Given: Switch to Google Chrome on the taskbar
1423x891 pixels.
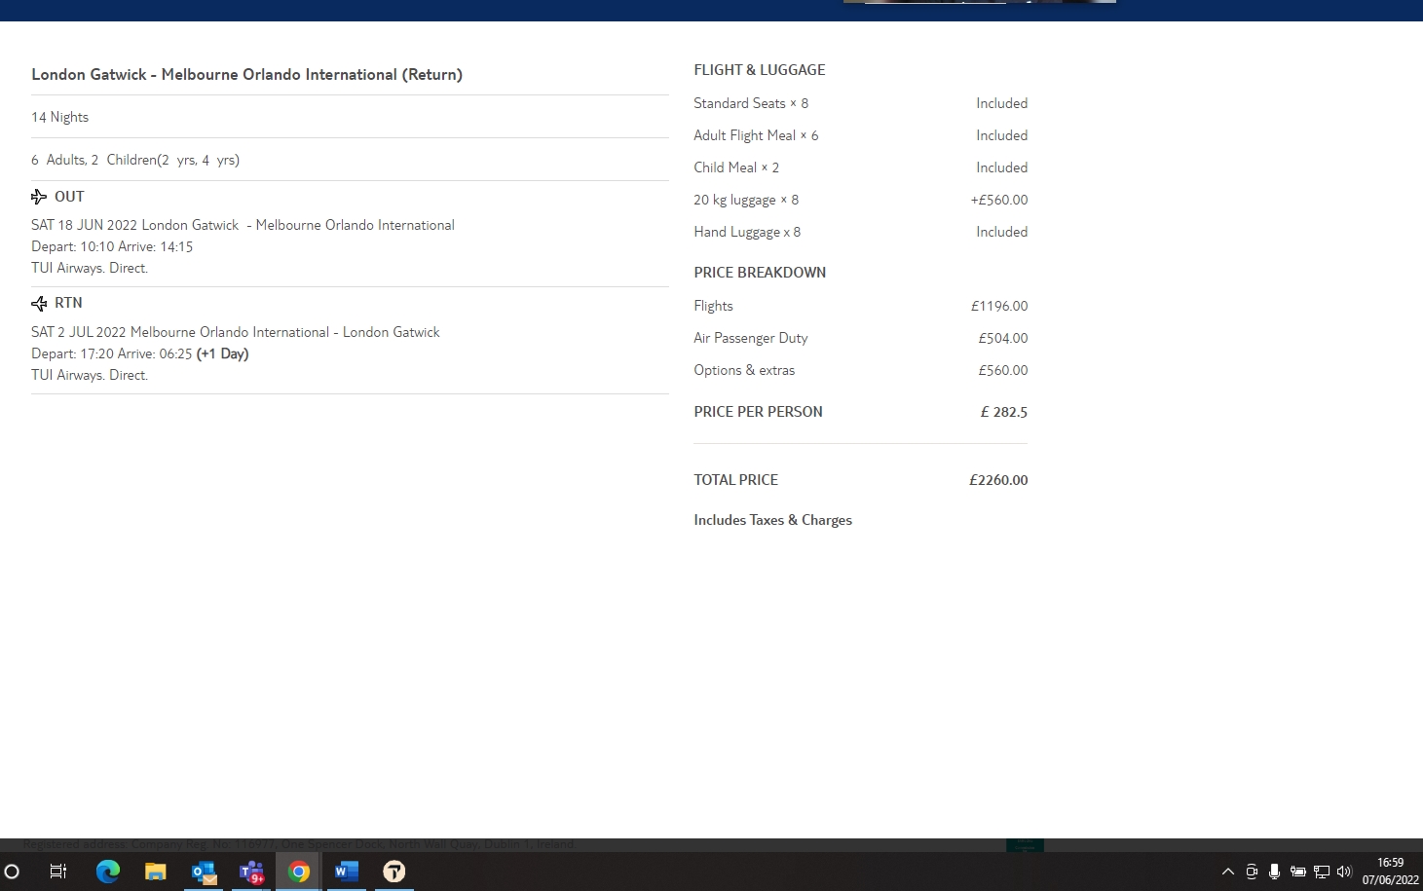Looking at the screenshot, I should (x=299, y=872).
